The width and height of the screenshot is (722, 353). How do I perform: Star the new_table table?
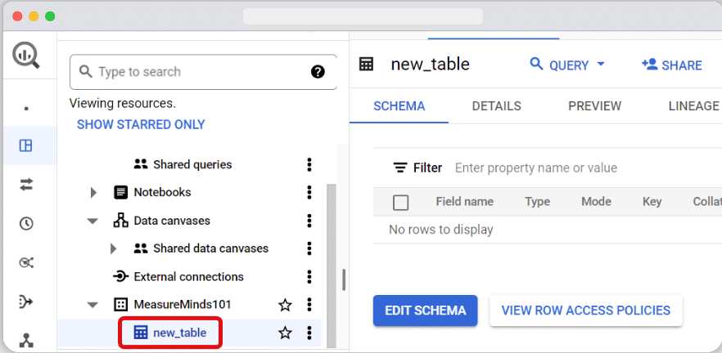[x=286, y=333]
